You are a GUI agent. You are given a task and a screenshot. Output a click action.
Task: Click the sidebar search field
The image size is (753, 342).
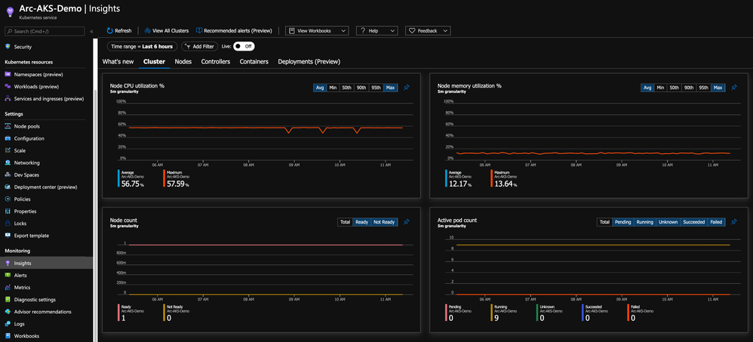tap(45, 31)
